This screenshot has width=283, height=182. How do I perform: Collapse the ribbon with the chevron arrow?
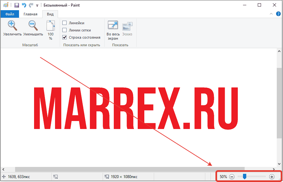coord(271,14)
